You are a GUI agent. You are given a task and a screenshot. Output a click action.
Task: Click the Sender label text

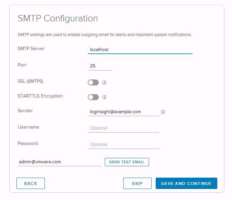25,111
